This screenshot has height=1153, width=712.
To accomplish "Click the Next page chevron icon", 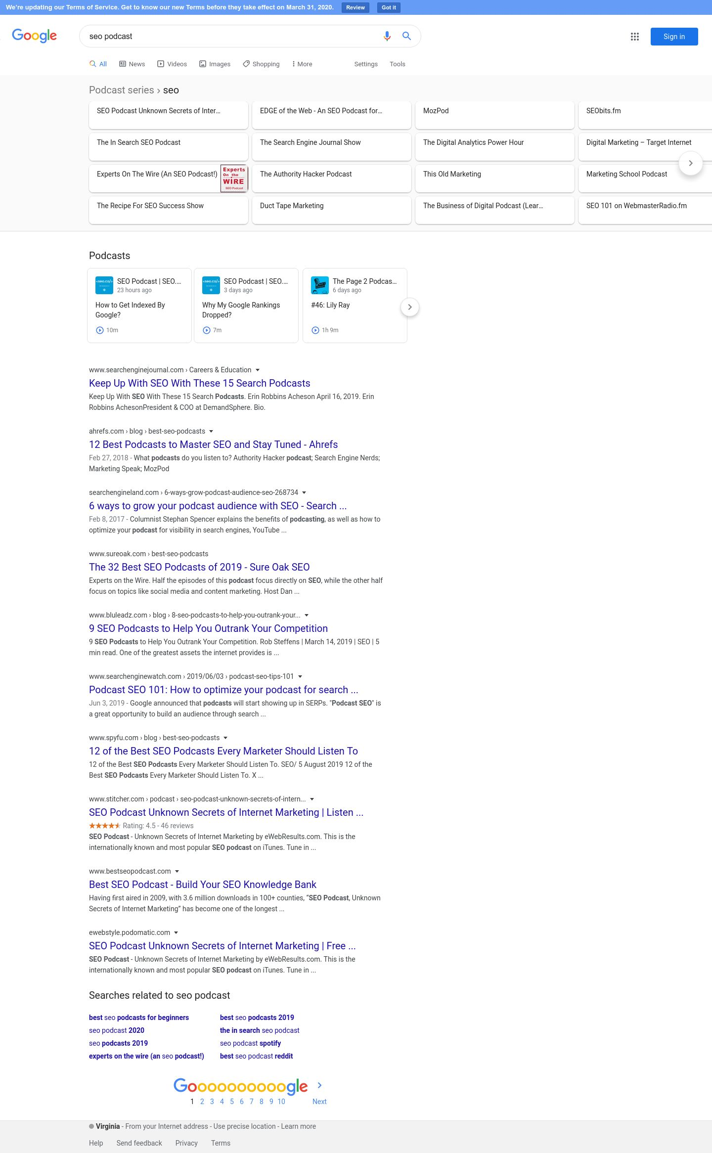I will pyautogui.click(x=319, y=1085).
